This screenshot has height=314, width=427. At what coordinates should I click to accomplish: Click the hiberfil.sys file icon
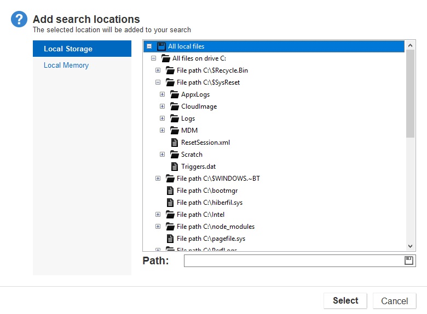click(170, 203)
